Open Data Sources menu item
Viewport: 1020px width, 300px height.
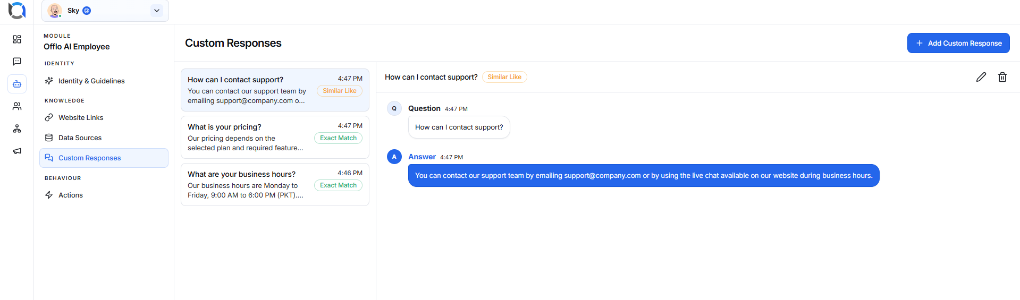tap(104, 138)
